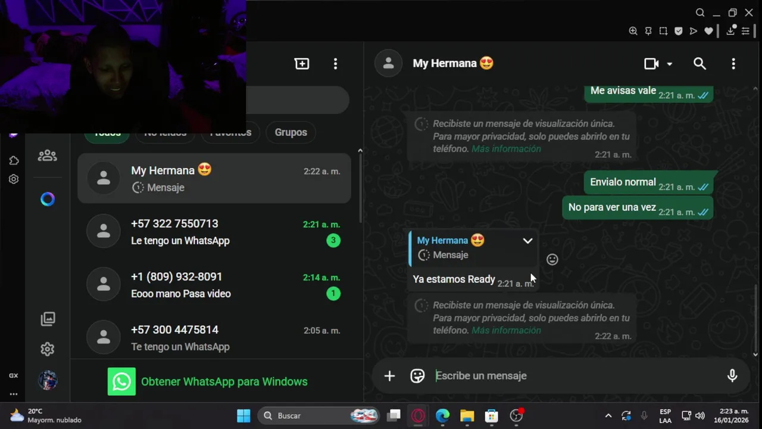Open the video call camera icon

651,64
